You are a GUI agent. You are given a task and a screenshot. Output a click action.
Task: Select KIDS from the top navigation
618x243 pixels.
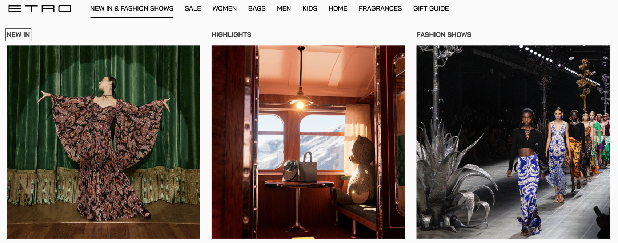tap(310, 8)
